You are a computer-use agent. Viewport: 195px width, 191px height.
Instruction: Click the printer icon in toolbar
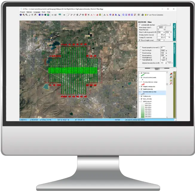142,15
